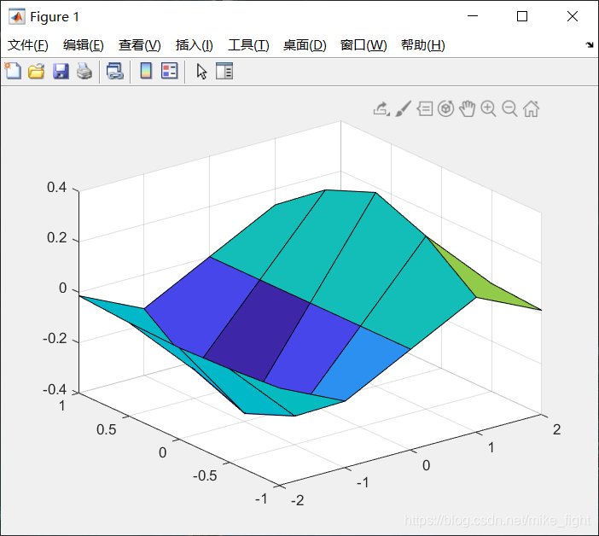Restore view with the Home icon
599x536 pixels.
coord(531,109)
